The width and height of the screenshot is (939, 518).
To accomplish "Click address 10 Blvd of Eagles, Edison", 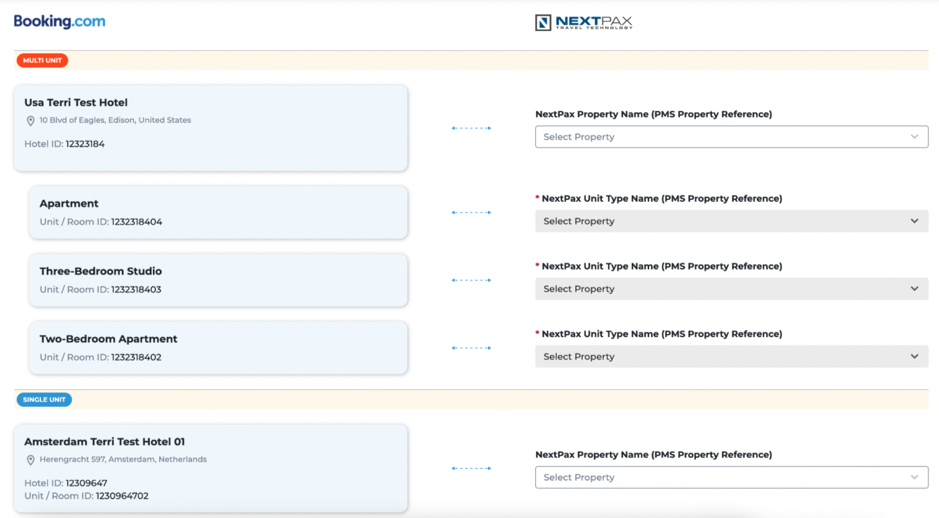I will pos(115,120).
